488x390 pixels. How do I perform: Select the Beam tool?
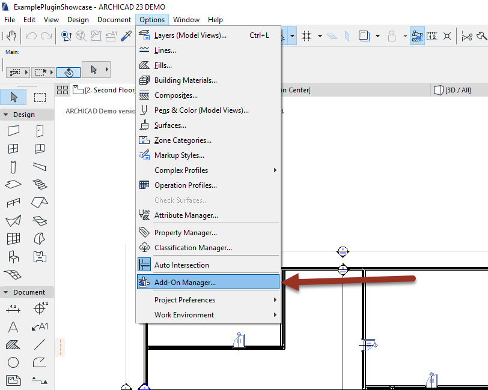coord(40,167)
